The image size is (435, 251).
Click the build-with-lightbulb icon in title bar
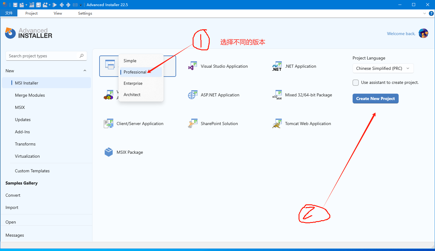coord(45,5)
